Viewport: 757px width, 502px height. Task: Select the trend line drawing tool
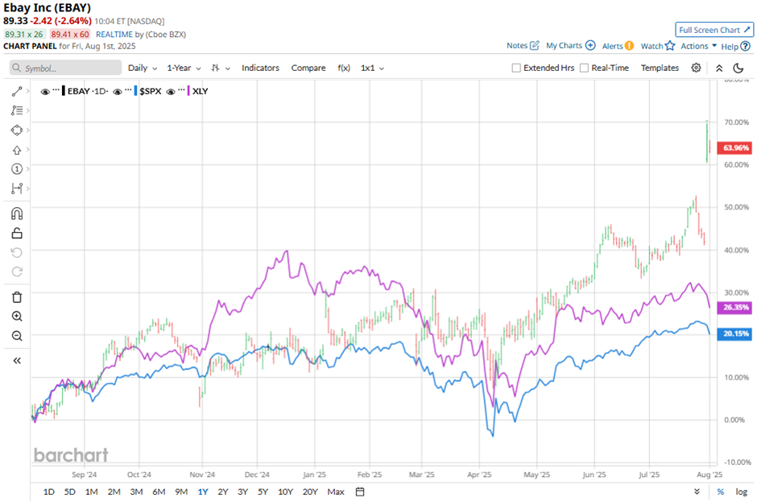[x=17, y=91]
